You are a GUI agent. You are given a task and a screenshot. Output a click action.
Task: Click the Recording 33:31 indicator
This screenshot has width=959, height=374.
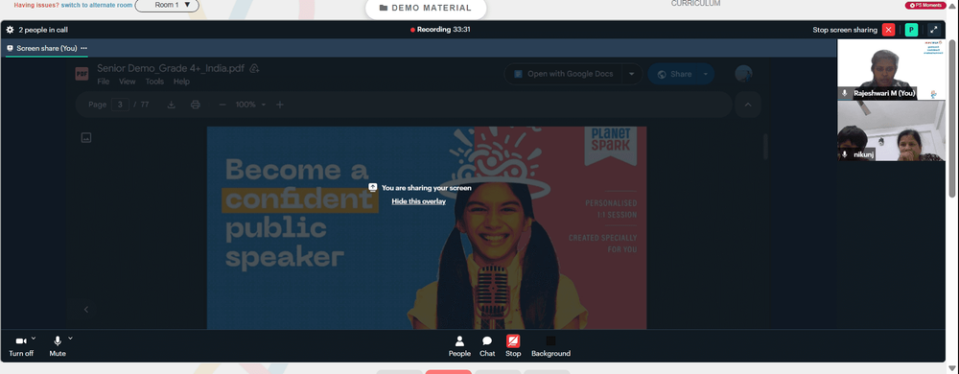(440, 30)
